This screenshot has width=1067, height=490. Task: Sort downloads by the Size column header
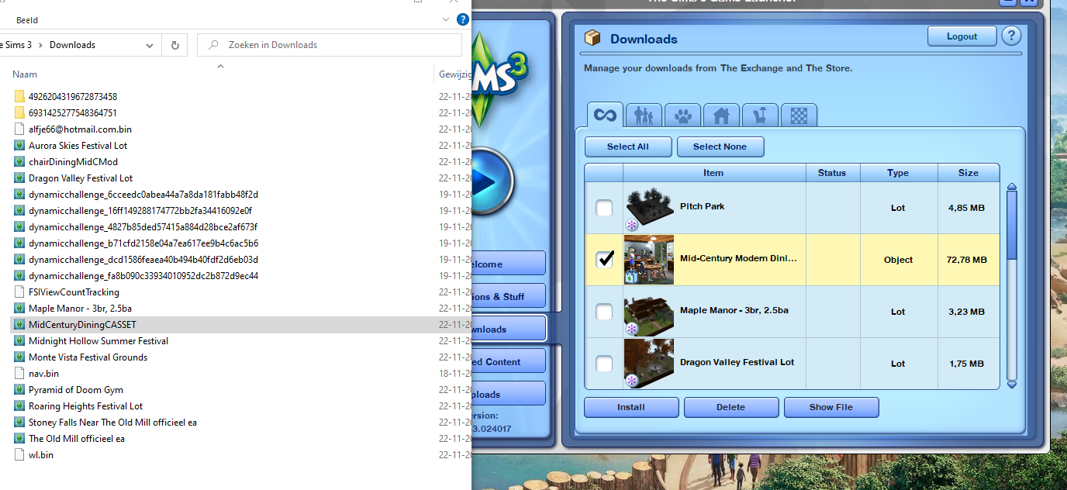click(969, 173)
